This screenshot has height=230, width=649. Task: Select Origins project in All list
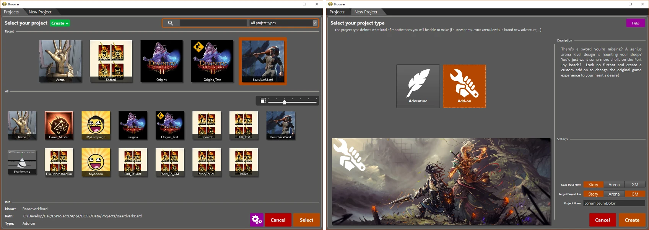coord(133,126)
